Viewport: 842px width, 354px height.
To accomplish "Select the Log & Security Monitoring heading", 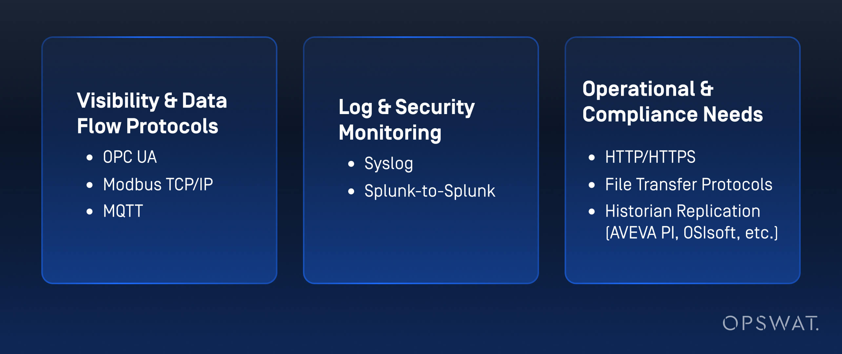I will tap(407, 120).
